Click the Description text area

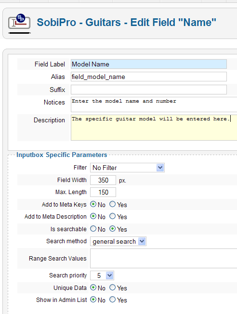click(154, 128)
